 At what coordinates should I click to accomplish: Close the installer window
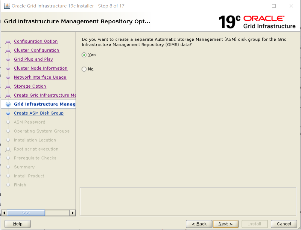(291, 6)
